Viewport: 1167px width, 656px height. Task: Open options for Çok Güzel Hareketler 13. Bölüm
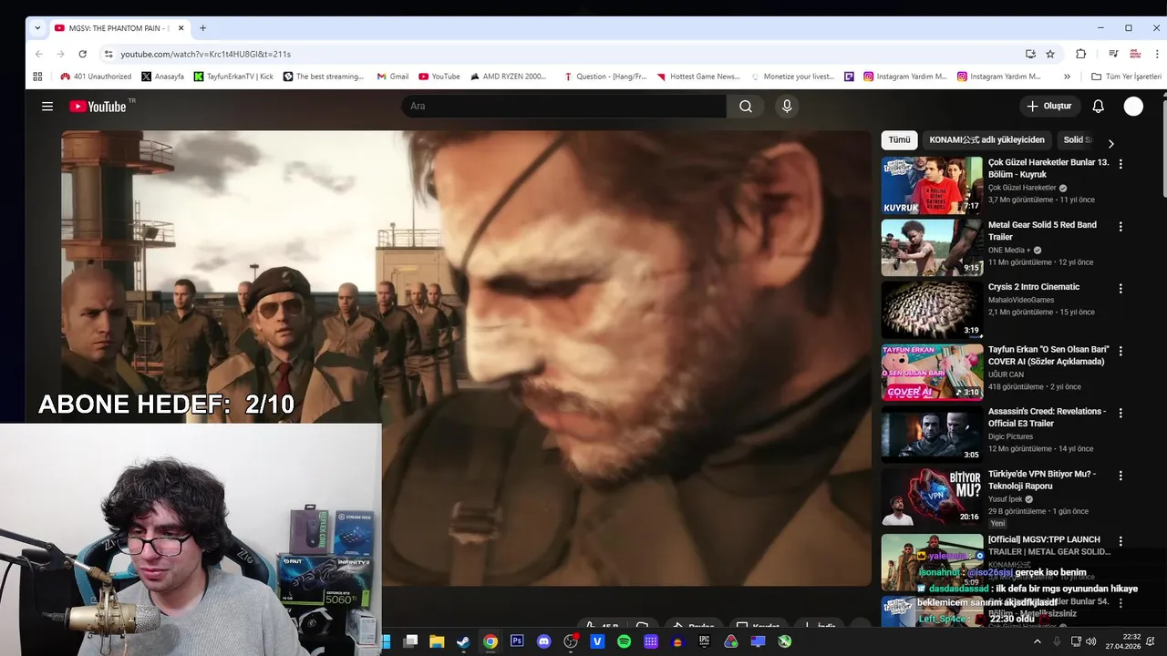[1121, 164]
